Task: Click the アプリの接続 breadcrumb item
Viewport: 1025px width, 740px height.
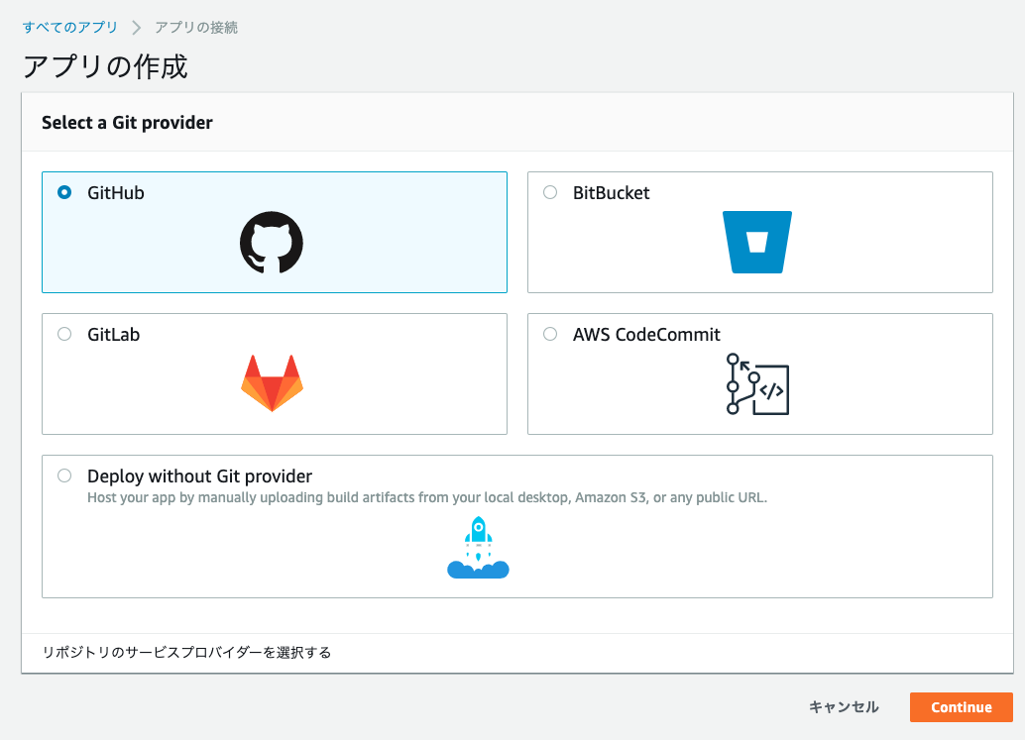Action: [x=196, y=28]
